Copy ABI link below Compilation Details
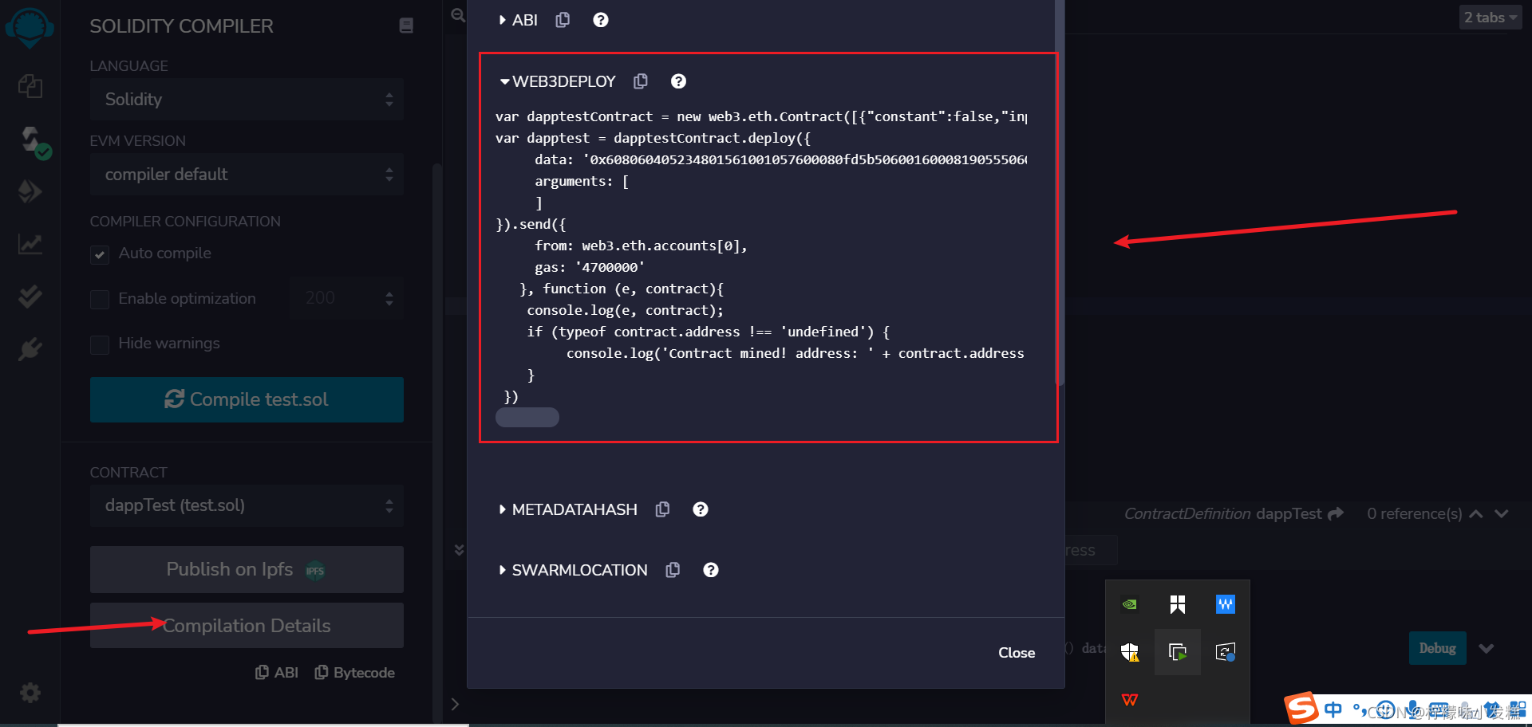 [x=277, y=673]
